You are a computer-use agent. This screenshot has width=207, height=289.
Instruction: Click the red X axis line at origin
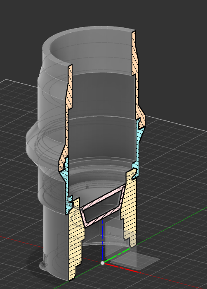(x=122, y=268)
